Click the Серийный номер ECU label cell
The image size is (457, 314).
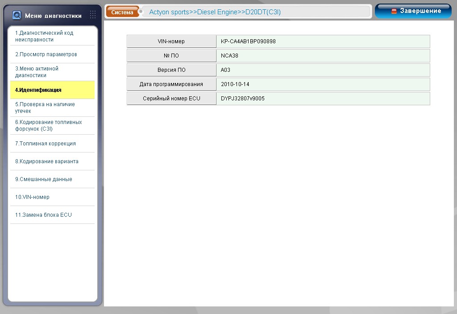click(171, 99)
